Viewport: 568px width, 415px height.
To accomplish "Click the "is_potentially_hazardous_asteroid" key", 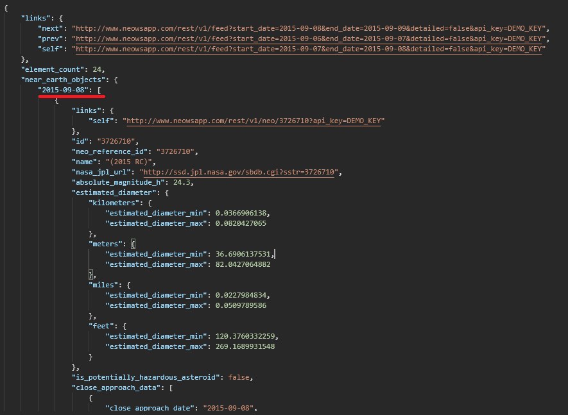I will pyautogui.click(x=146, y=377).
